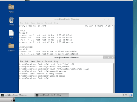
Task: Open Search menu in the background watch terminal
Action: click(40, 23)
